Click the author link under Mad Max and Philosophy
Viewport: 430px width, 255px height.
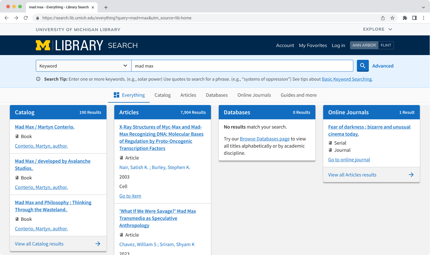41,229
